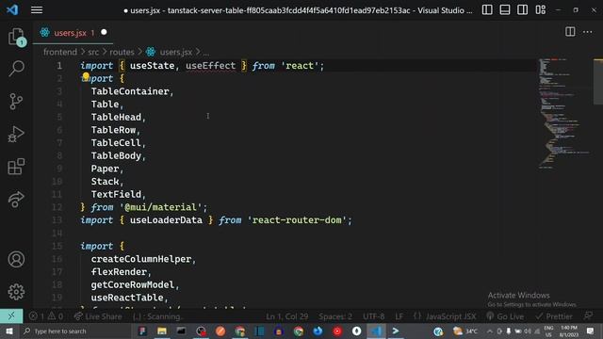Click the 'src' breadcrumb
Viewport: 603px width, 339px height.
pos(93,52)
